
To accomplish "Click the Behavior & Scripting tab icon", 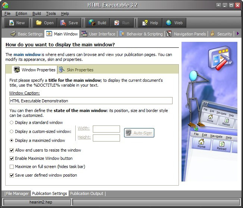I will click(x=122, y=34).
